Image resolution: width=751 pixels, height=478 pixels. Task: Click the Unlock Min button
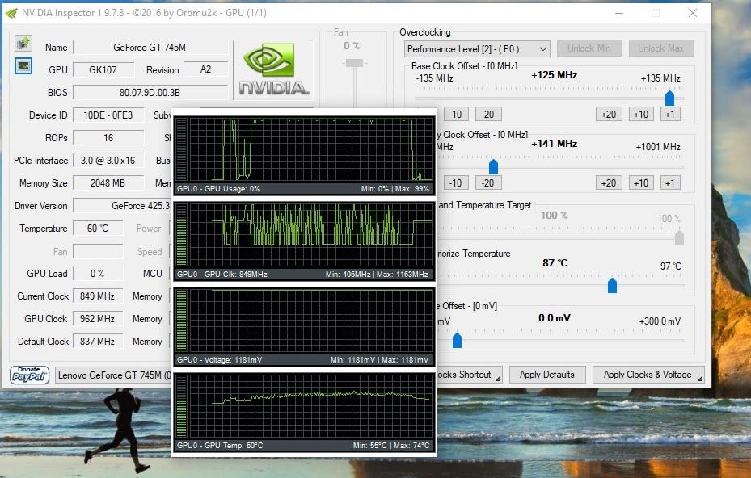pos(589,48)
